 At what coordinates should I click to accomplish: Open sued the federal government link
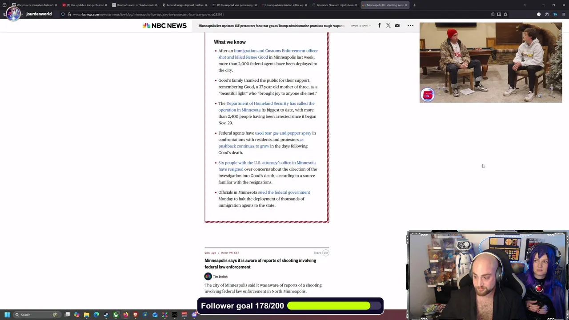[284, 192]
